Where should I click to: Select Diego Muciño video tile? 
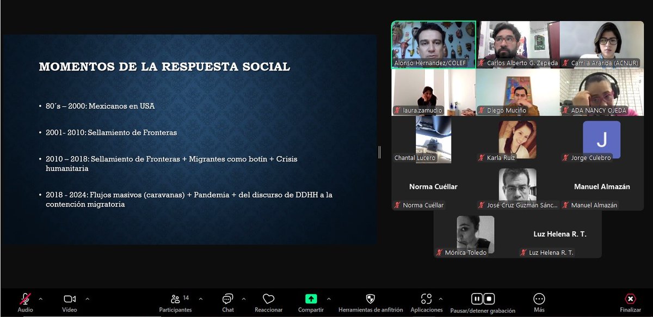click(518, 92)
